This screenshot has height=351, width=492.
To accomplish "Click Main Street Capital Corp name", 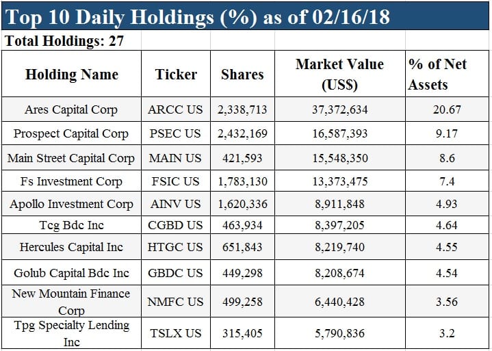I will 71,158.
